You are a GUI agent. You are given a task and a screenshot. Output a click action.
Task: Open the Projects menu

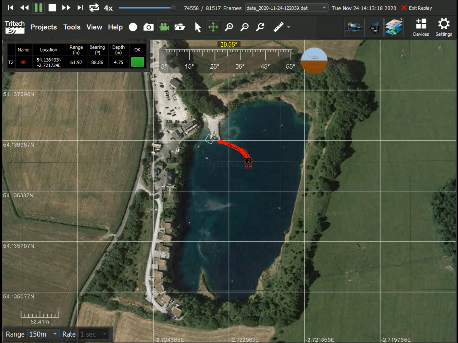pos(44,27)
